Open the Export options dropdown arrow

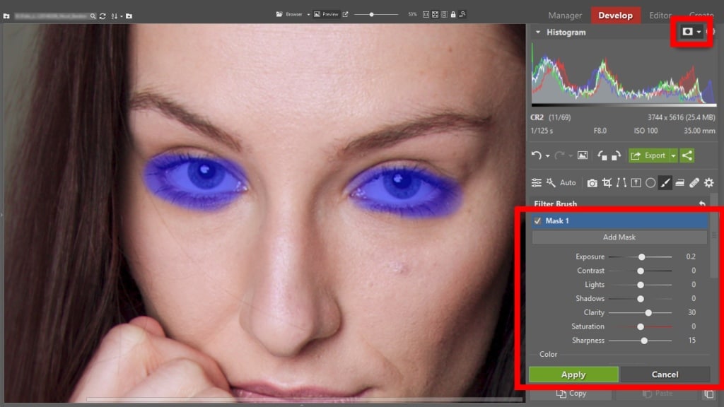pos(672,155)
